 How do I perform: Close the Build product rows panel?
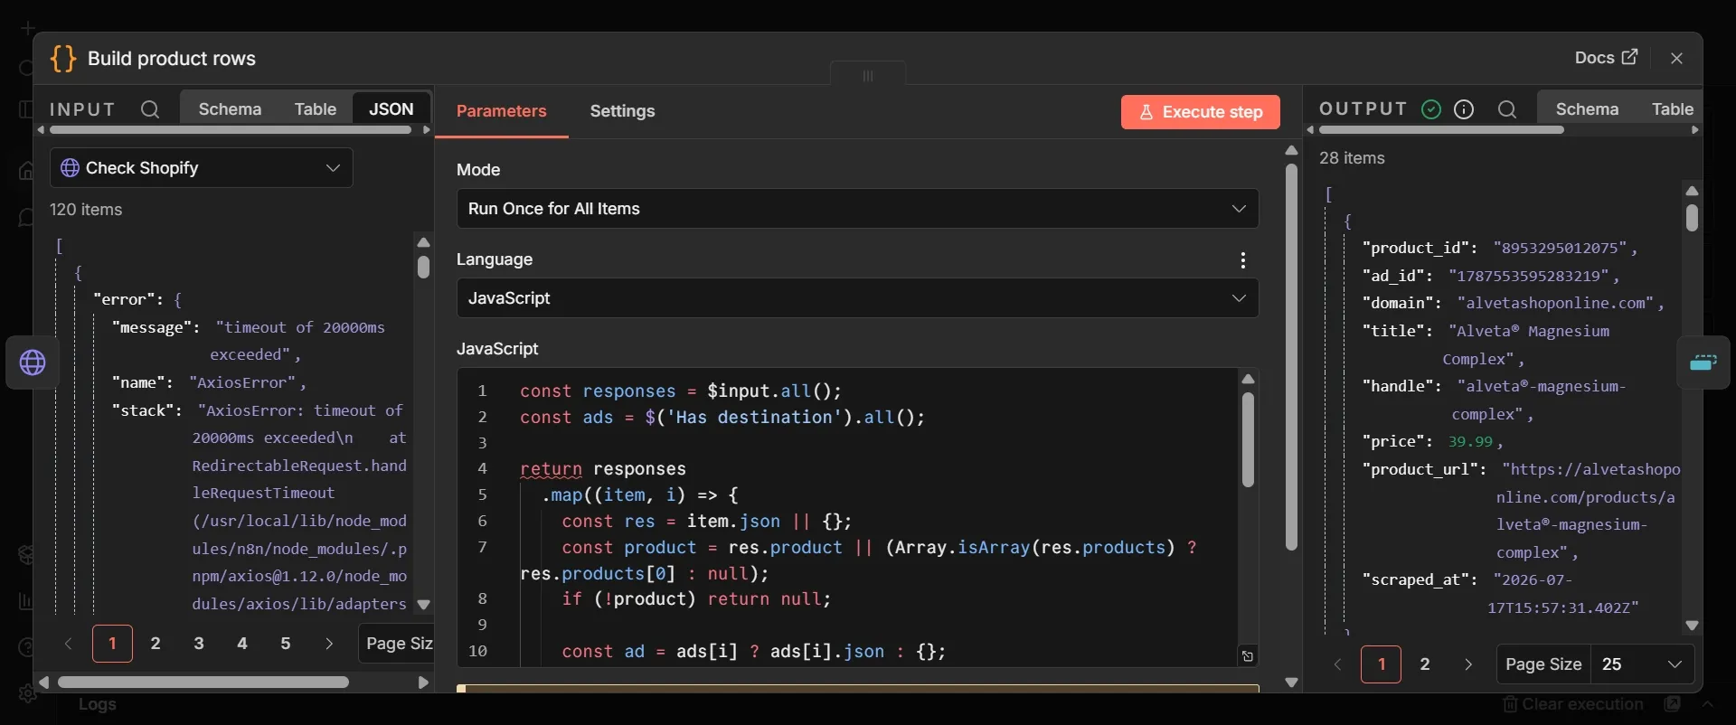1676,58
